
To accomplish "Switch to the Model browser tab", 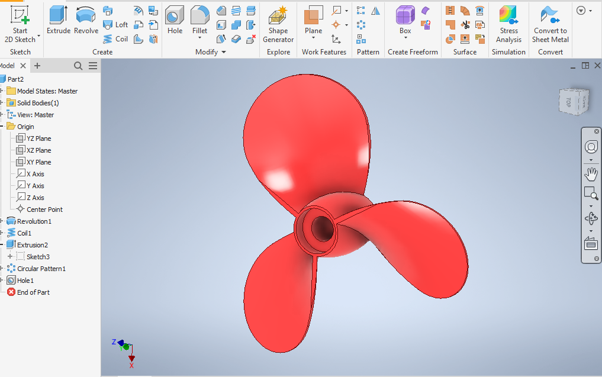I will pyautogui.click(x=7, y=66).
